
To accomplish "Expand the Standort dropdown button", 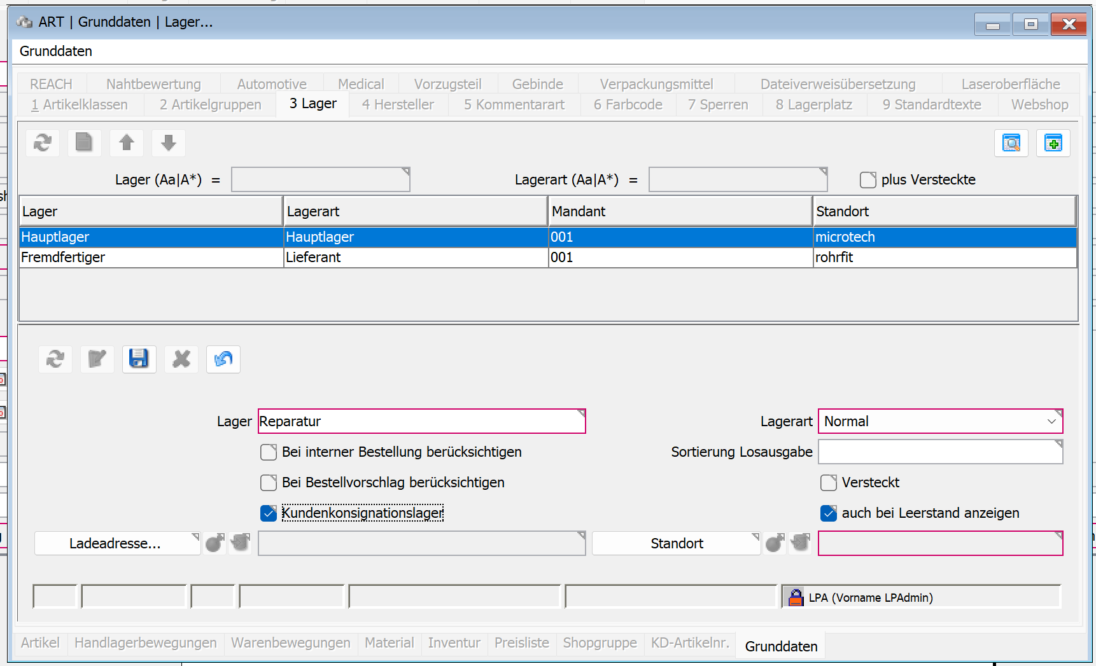I will pos(676,543).
